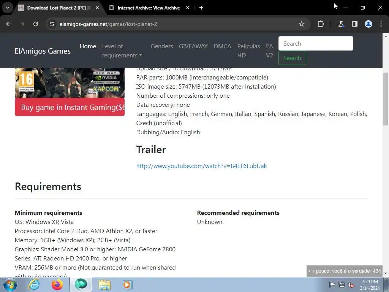Click 'Number of compressions: only one' line

click(183, 95)
